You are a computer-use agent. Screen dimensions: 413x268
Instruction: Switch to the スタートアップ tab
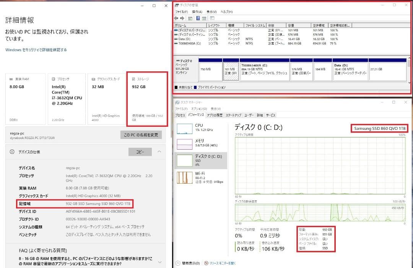(x=234, y=115)
